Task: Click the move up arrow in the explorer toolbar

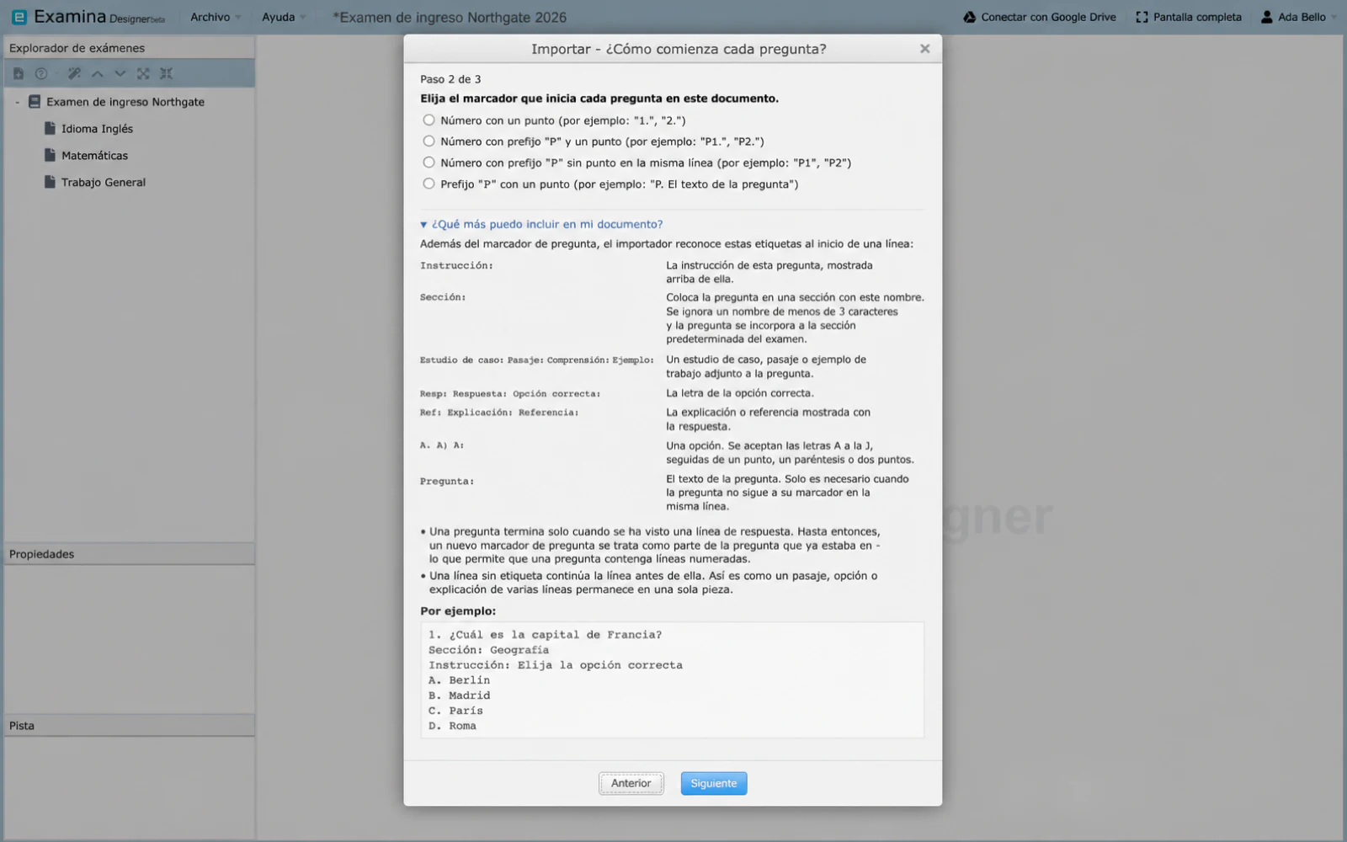Action: coord(98,74)
